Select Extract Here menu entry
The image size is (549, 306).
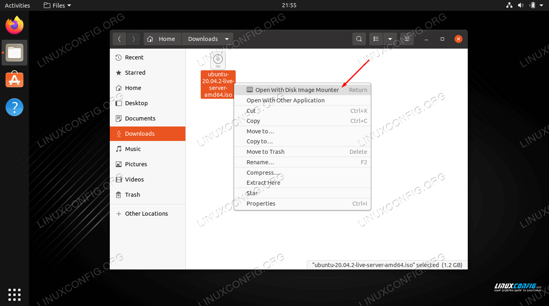[x=302, y=183]
